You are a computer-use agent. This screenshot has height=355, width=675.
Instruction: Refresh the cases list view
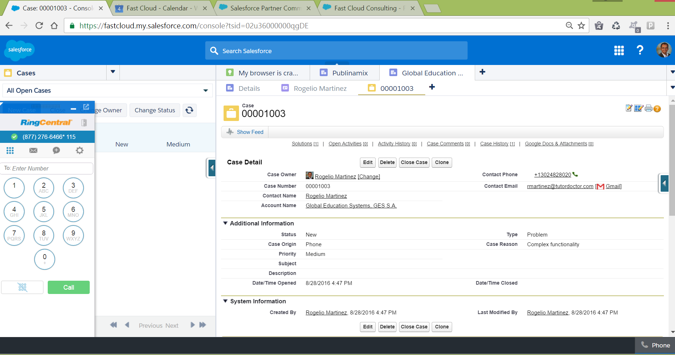click(x=189, y=110)
